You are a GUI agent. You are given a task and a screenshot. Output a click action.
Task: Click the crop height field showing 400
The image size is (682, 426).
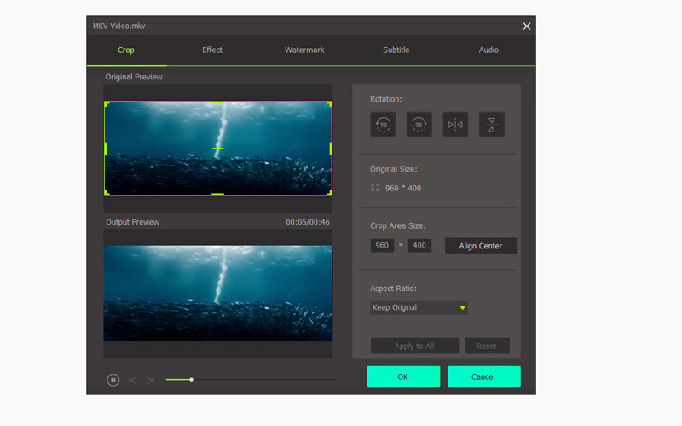tap(419, 246)
